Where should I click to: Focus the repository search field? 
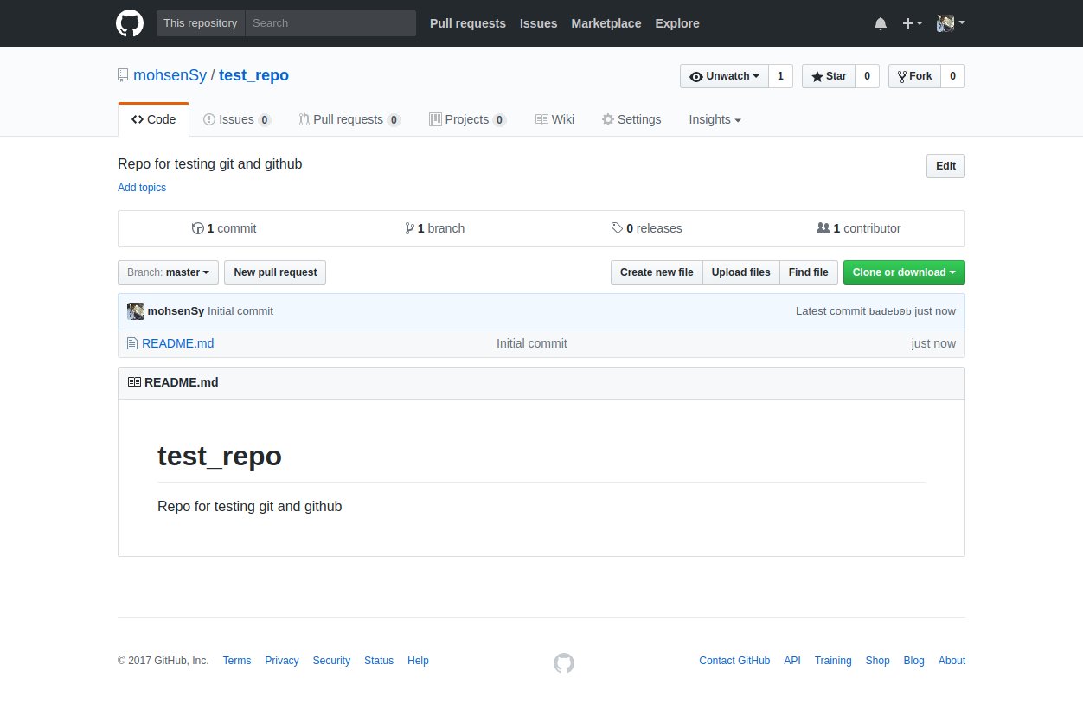pyautogui.click(x=330, y=23)
